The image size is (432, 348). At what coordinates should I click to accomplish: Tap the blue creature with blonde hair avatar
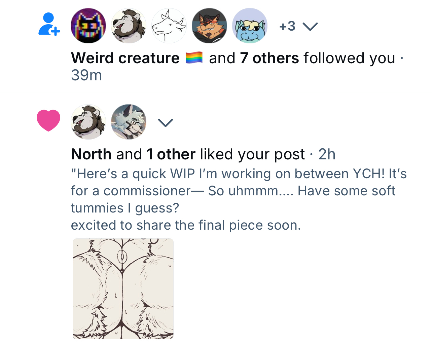(250, 26)
